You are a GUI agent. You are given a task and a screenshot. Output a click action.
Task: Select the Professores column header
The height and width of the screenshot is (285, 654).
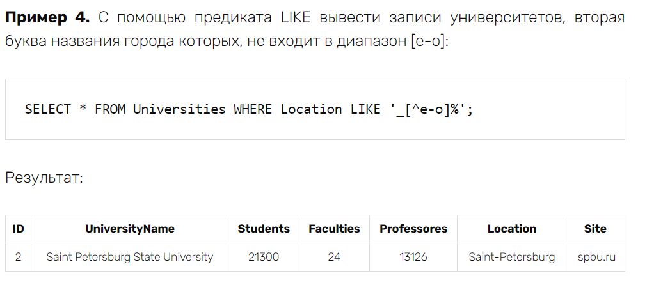[413, 229]
